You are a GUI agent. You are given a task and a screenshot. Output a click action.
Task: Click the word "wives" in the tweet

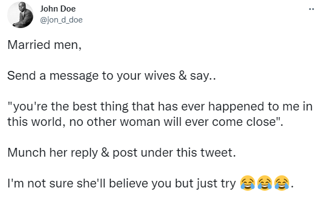pos(160,76)
